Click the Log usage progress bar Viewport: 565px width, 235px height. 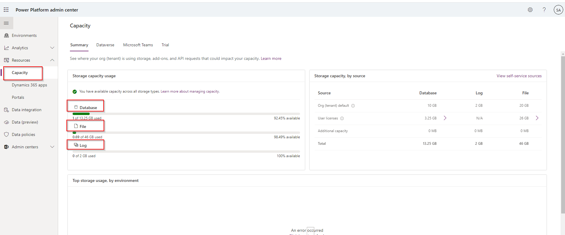pyautogui.click(x=186, y=152)
